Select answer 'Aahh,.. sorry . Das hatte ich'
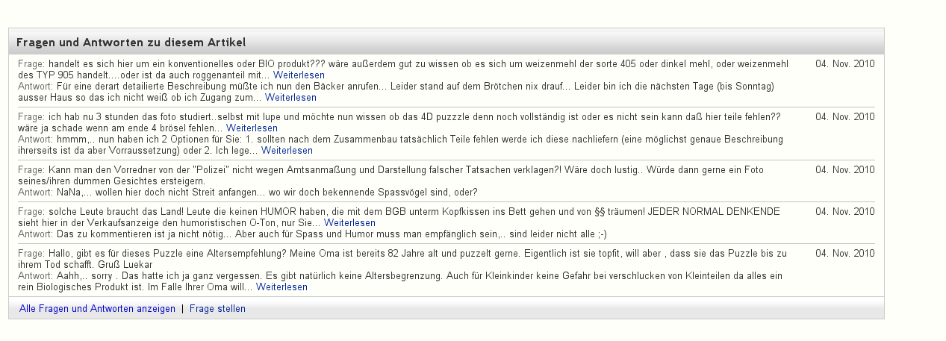The image size is (946, 341). (400, 281)
